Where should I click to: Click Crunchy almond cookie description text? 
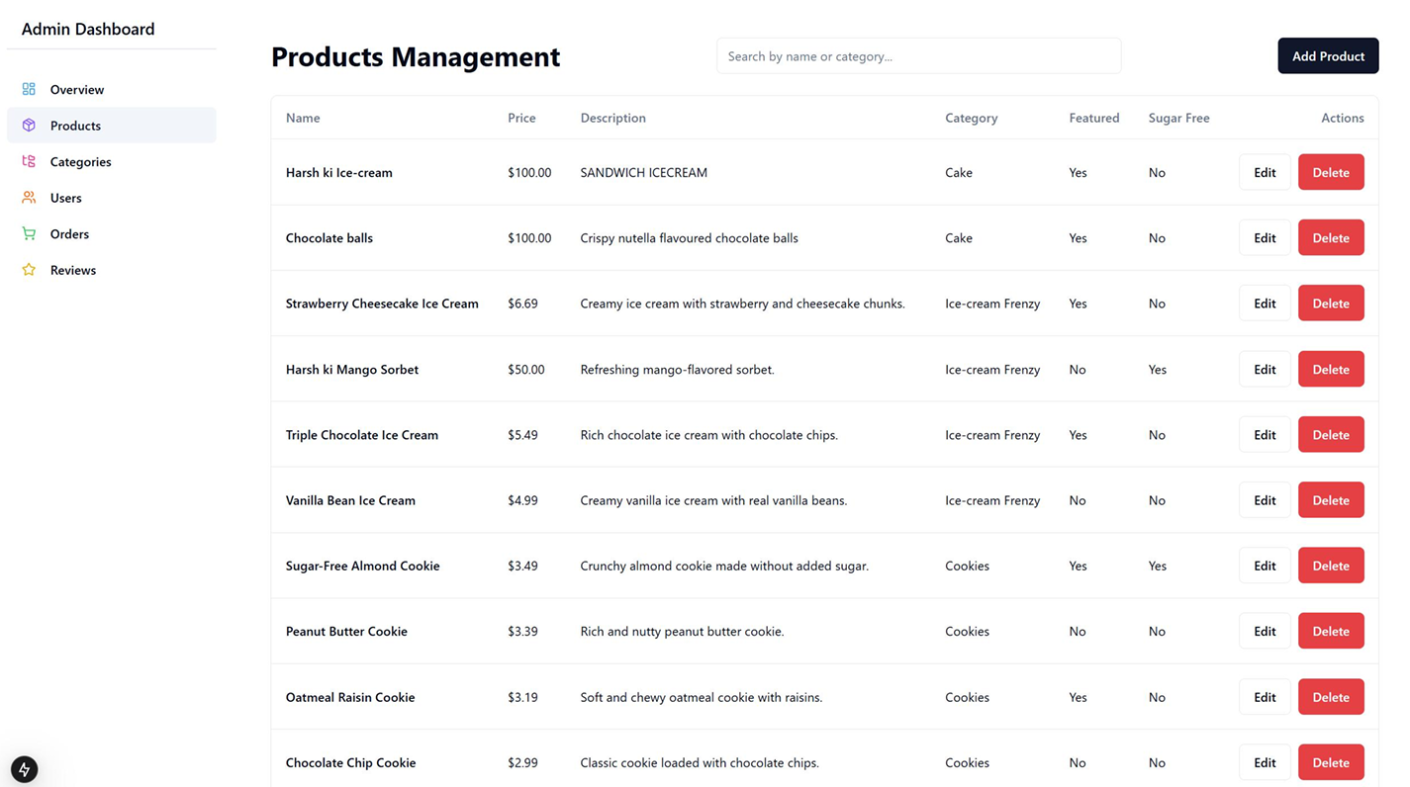pos(724,566)
